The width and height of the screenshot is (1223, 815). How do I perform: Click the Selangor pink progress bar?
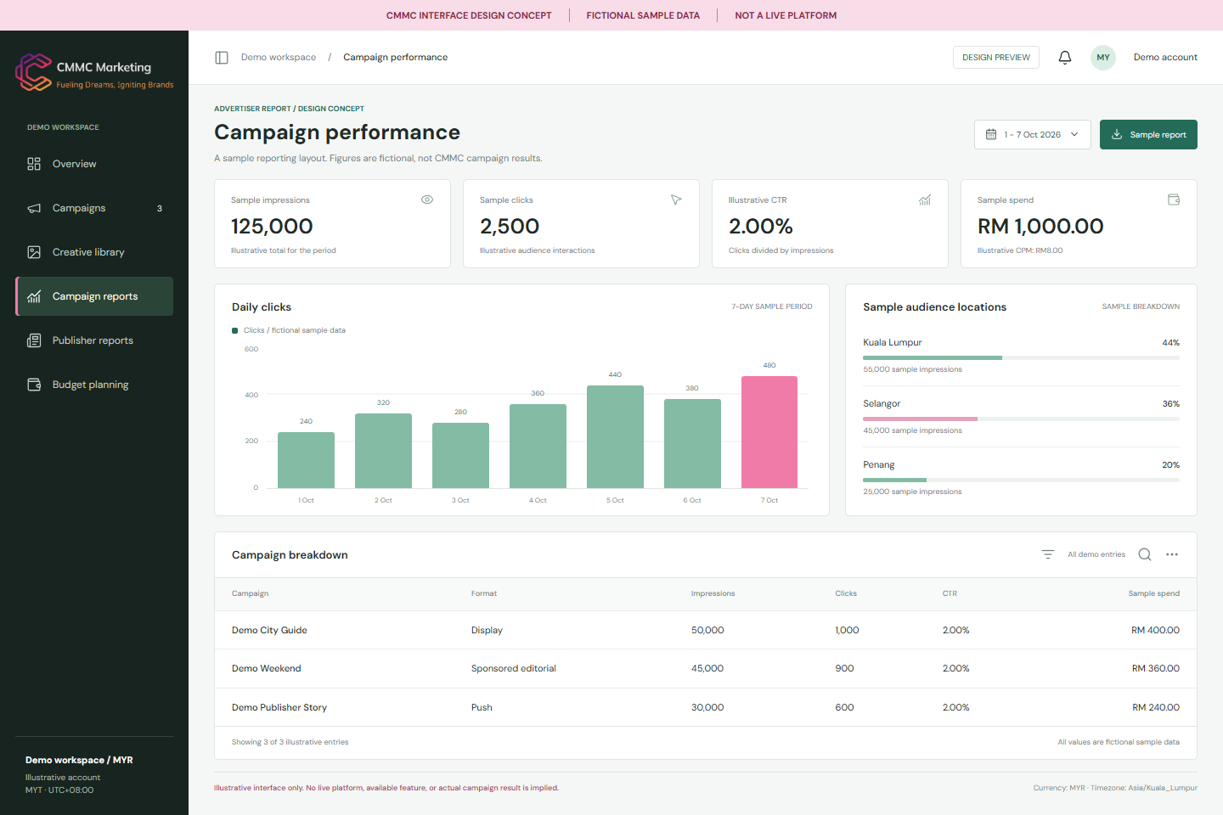click(920, 419)
